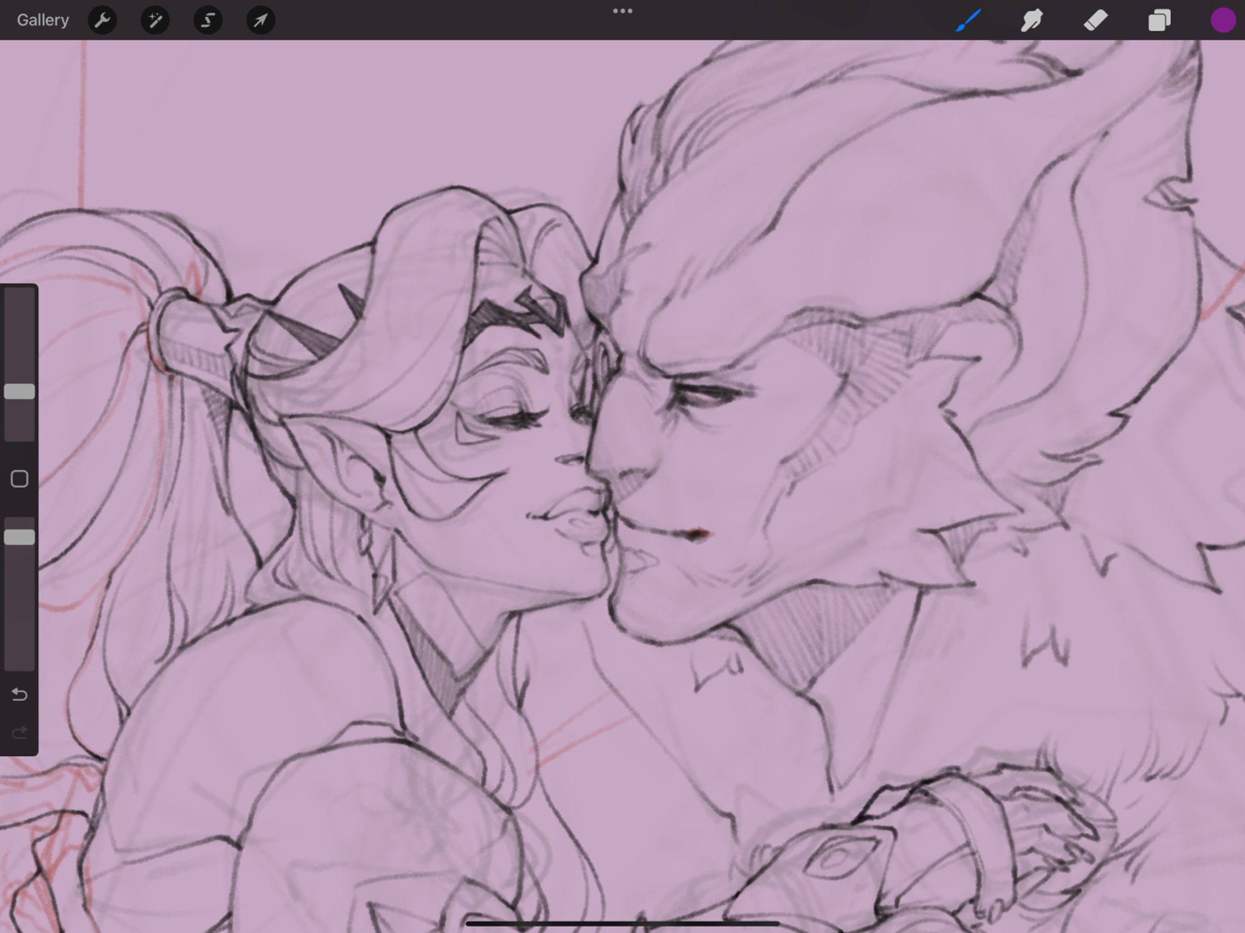The width and height of the screenshot is (1245, 933).
Task: Open the purple color picker swatch
Action: pyautogui.click(x=1223, y=21)
